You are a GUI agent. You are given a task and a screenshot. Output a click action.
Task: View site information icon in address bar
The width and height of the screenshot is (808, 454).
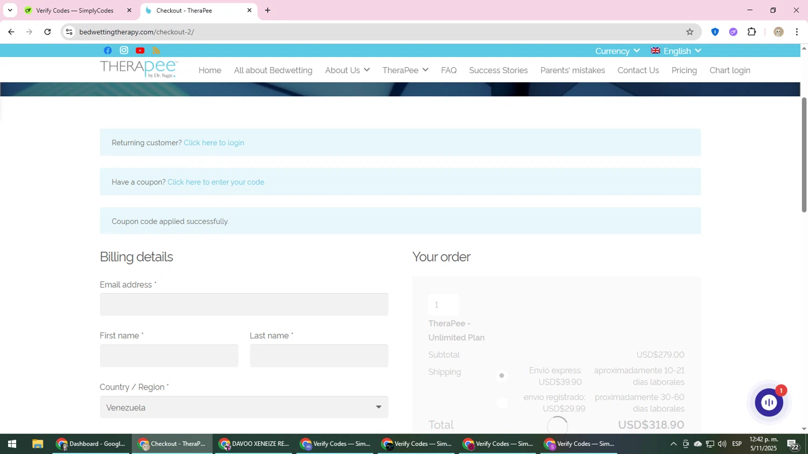click(x=69, y=32)
